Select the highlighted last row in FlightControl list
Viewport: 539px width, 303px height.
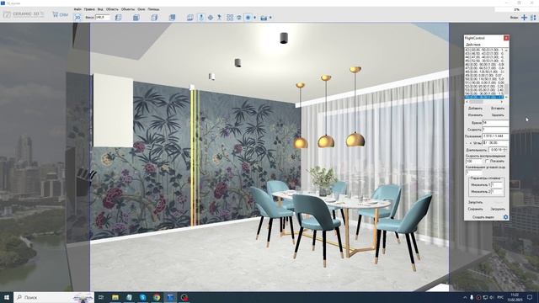(x=484, y=98)
